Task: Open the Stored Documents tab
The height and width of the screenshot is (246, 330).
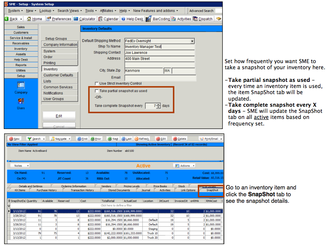Action: coord(119,190)
